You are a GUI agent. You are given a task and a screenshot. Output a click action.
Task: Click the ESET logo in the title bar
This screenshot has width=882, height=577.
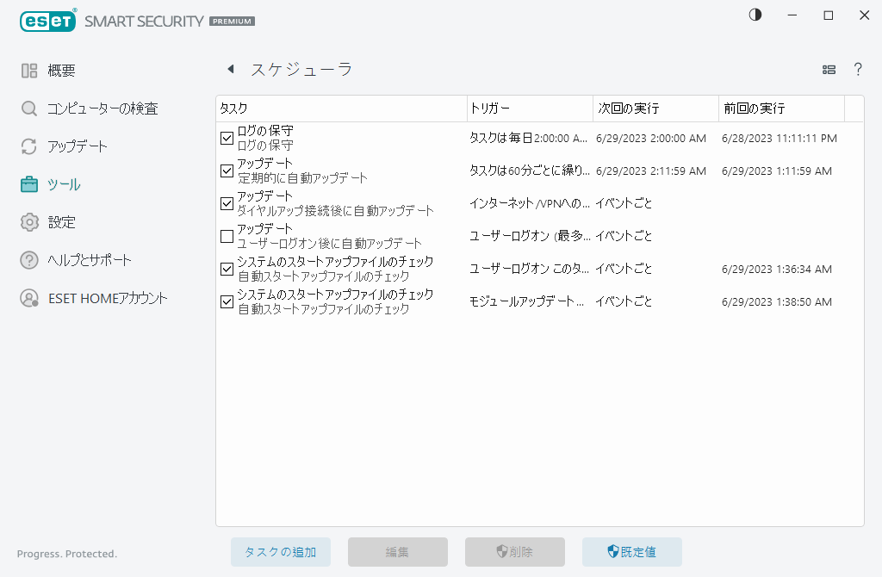click(x=47, y=21)
